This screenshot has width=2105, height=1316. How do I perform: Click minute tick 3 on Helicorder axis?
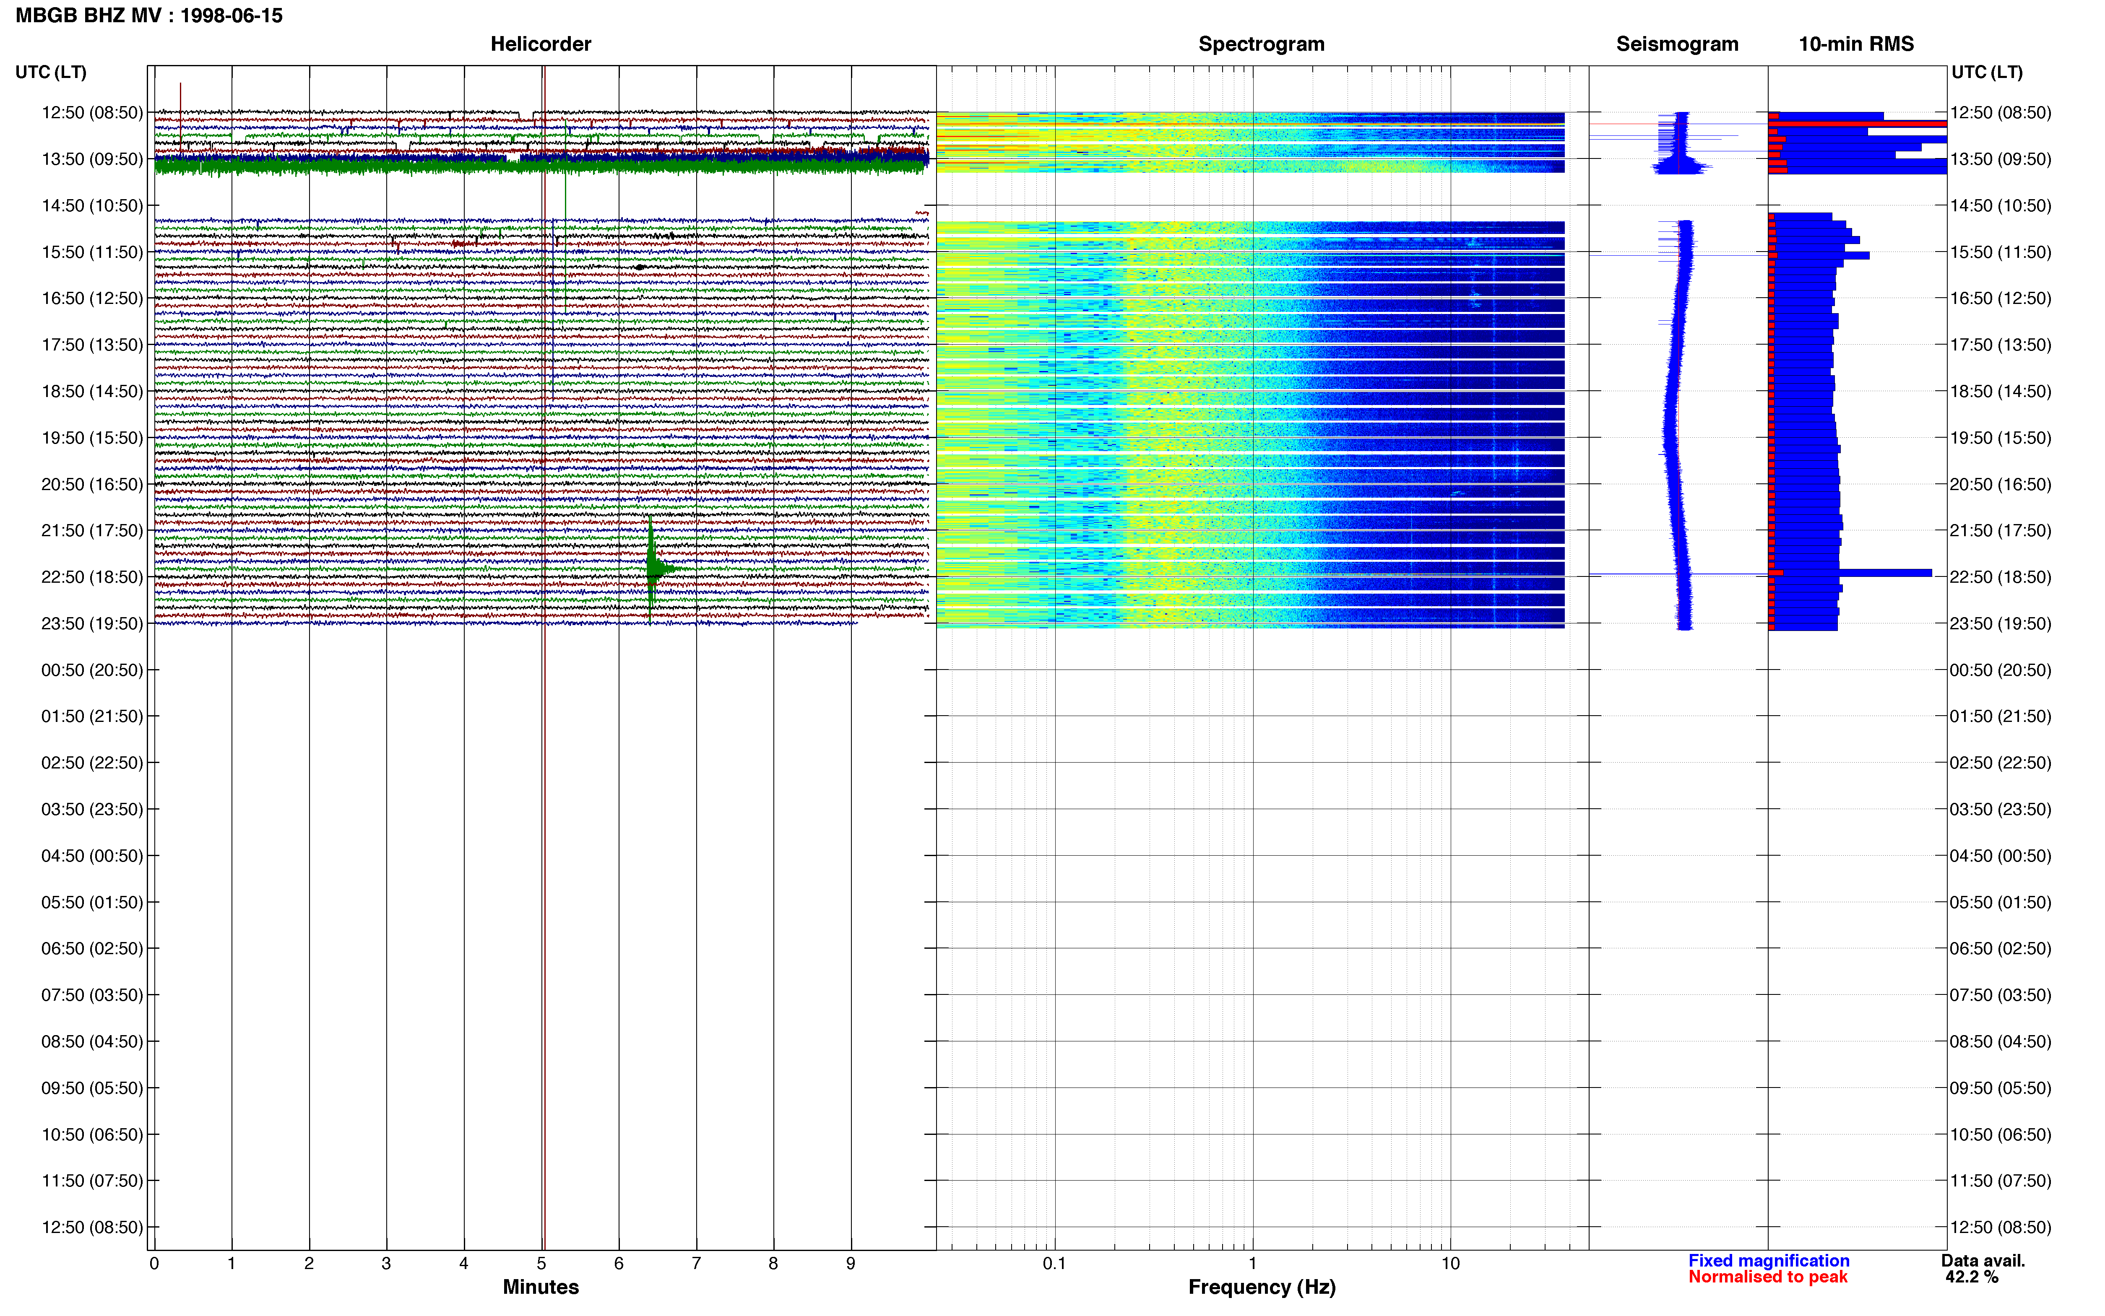[x=387, y=1263]
